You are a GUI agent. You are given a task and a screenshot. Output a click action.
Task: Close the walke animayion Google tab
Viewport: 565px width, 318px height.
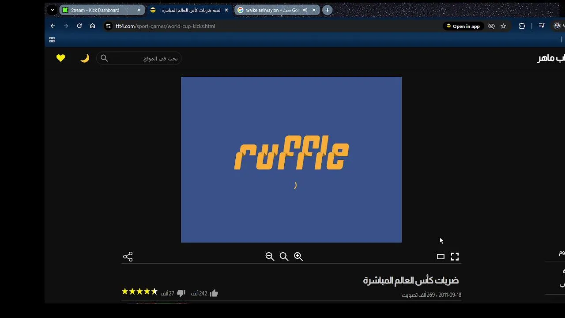point(314,10)
